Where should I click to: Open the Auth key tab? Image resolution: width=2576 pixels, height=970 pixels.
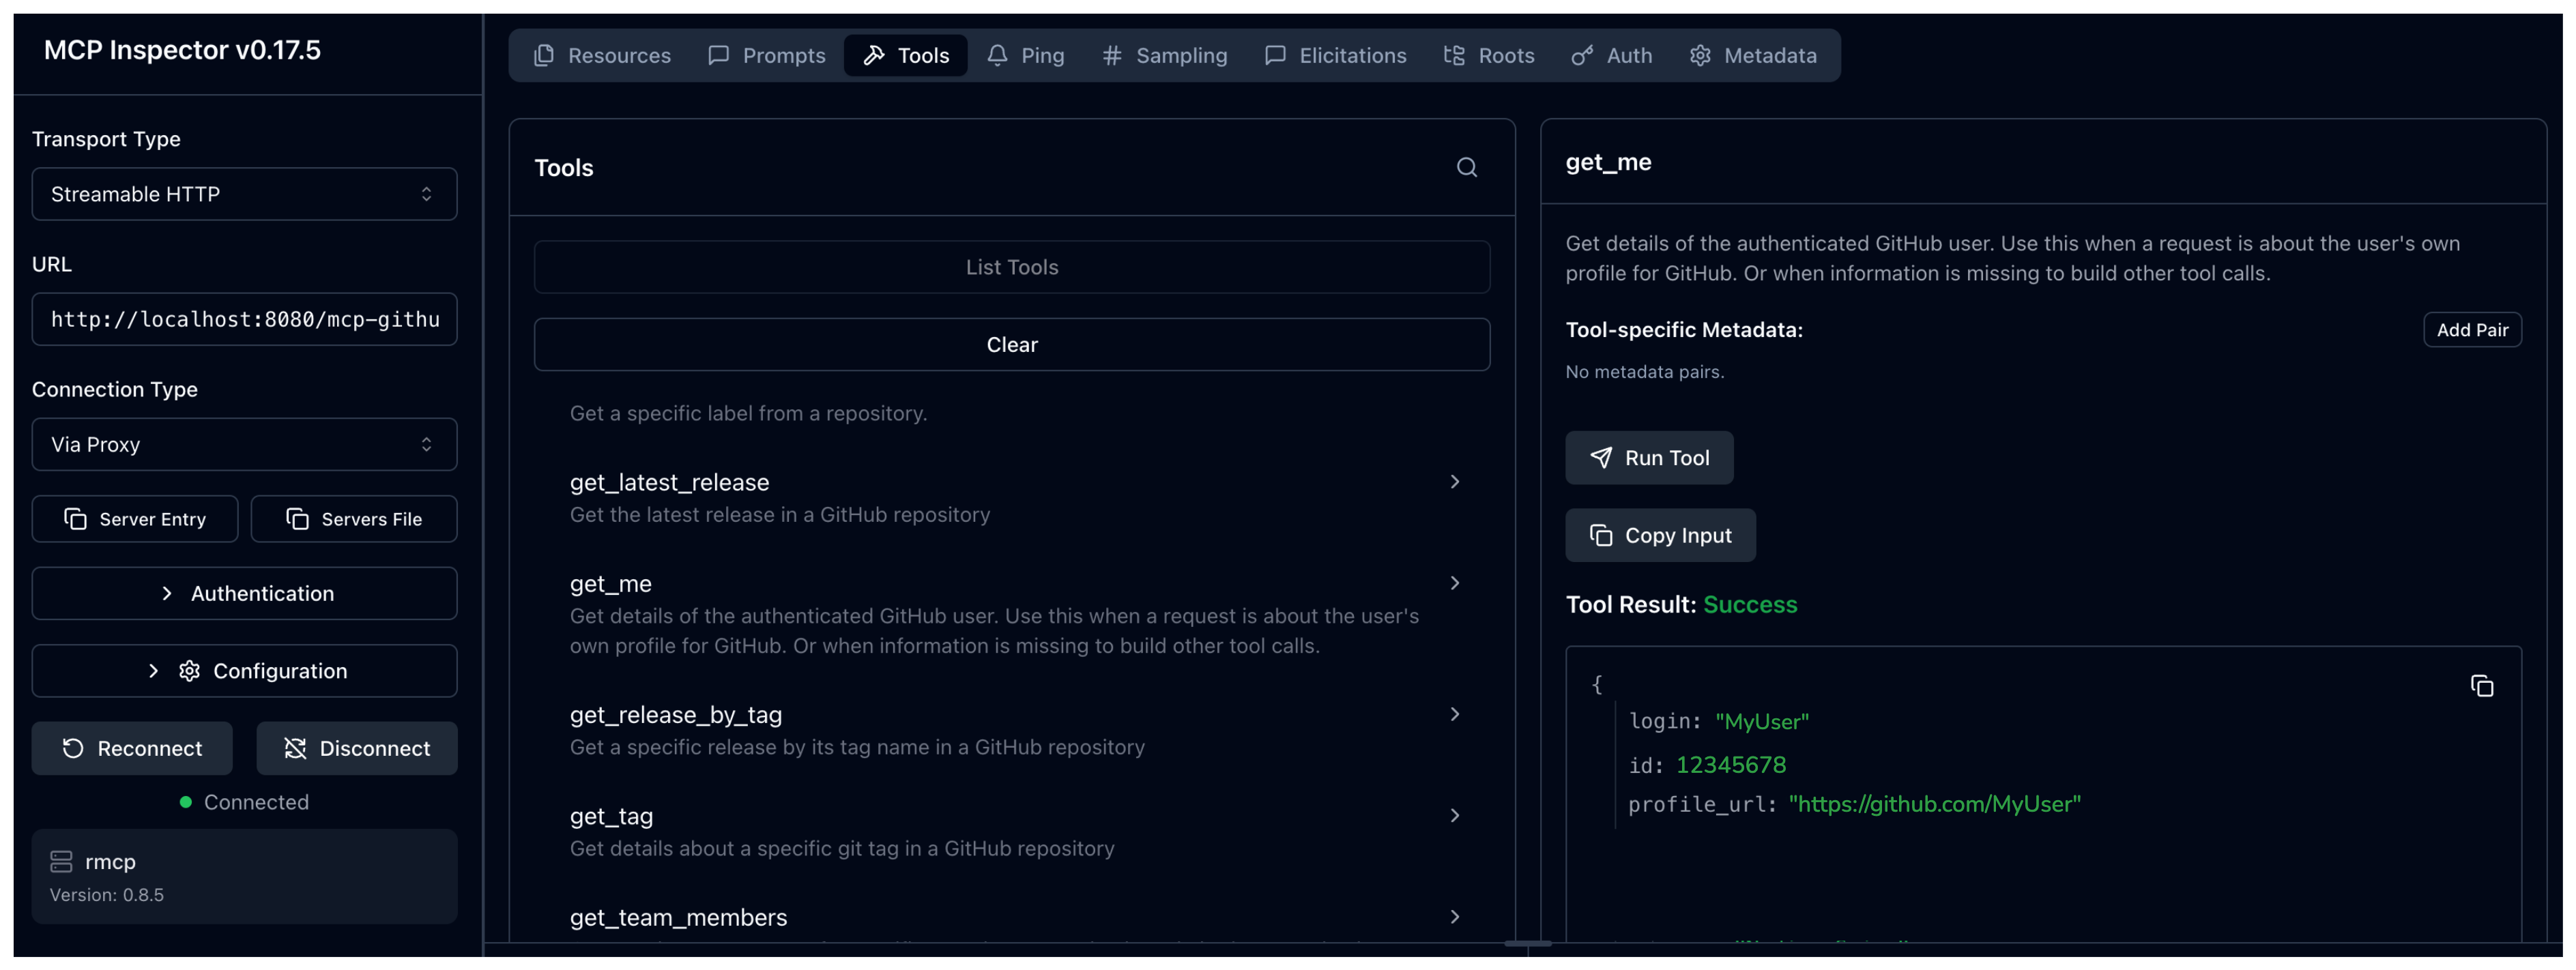pos(1611,55)
